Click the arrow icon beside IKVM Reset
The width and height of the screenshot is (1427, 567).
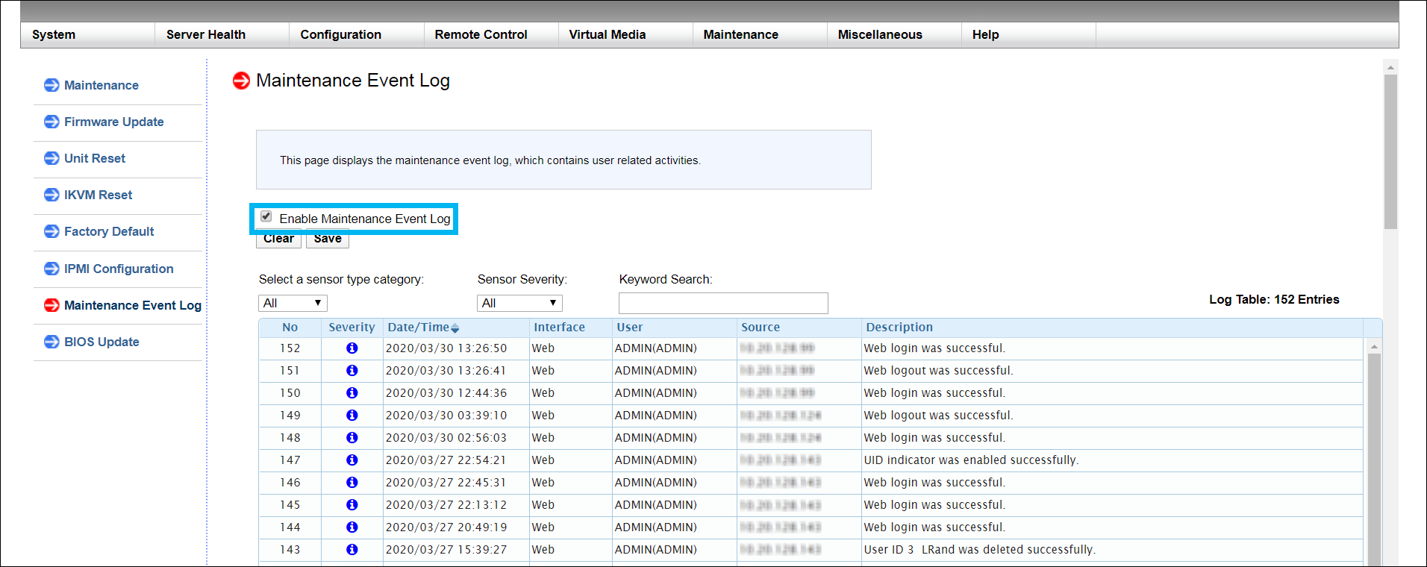click(x=51, y=195)
